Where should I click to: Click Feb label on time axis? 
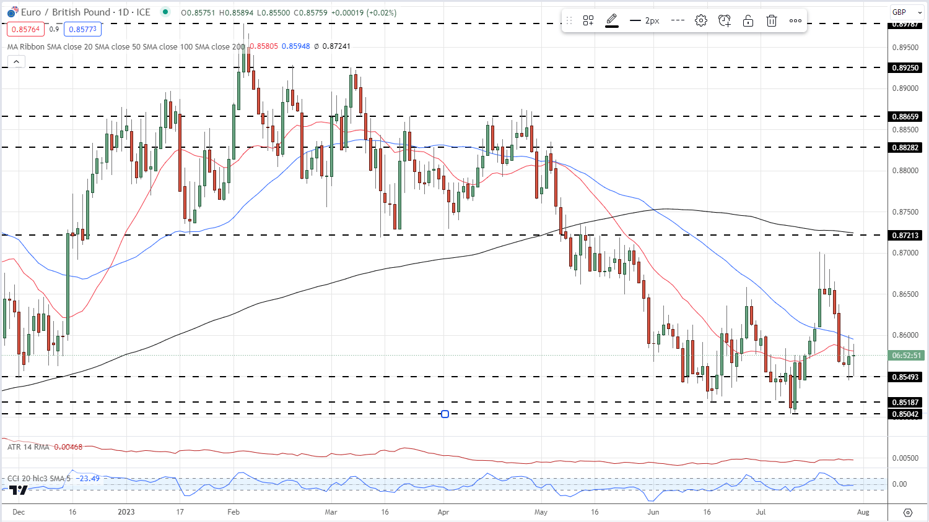point(233,512)
